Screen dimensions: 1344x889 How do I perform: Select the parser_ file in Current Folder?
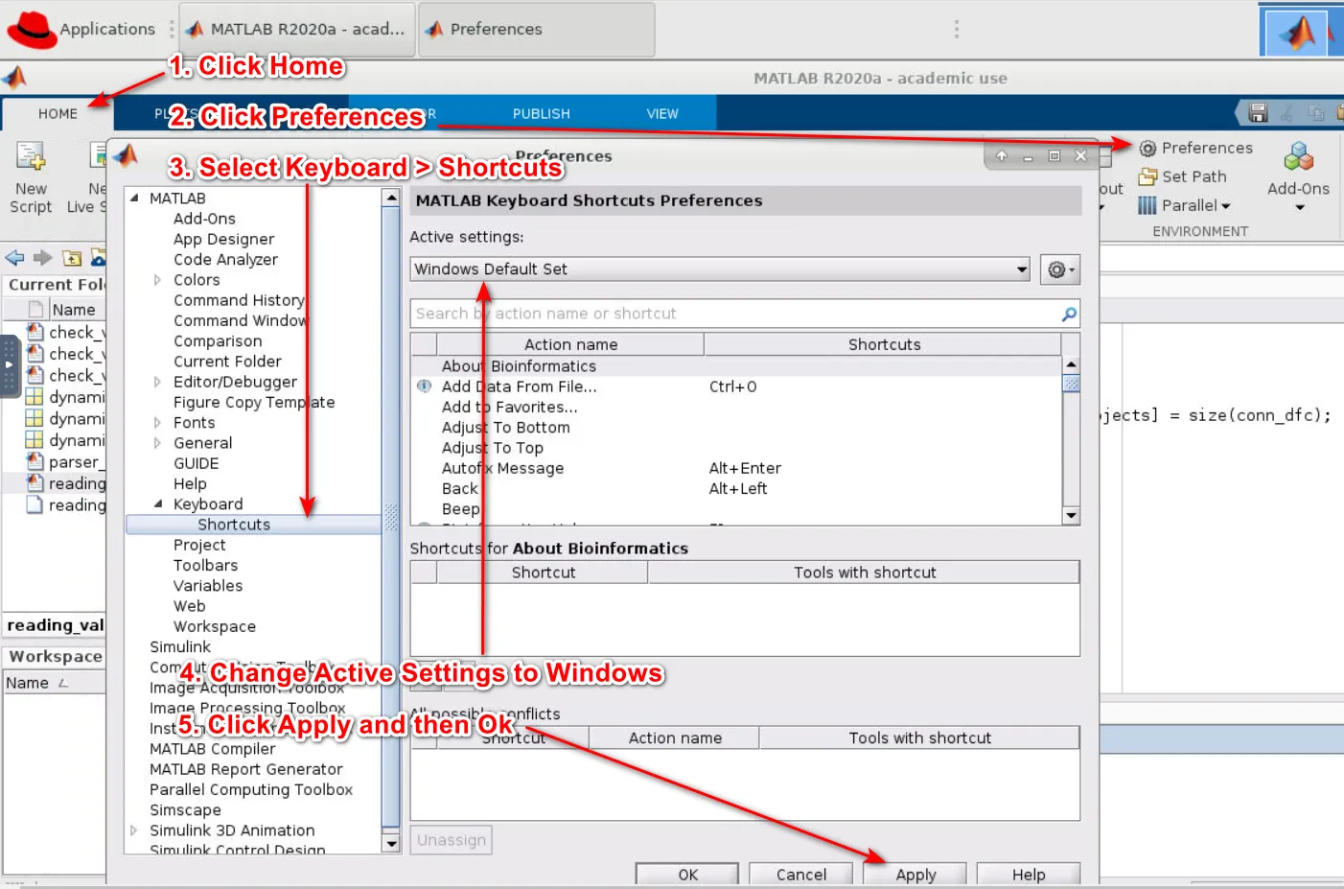click(x=65, y=462)
